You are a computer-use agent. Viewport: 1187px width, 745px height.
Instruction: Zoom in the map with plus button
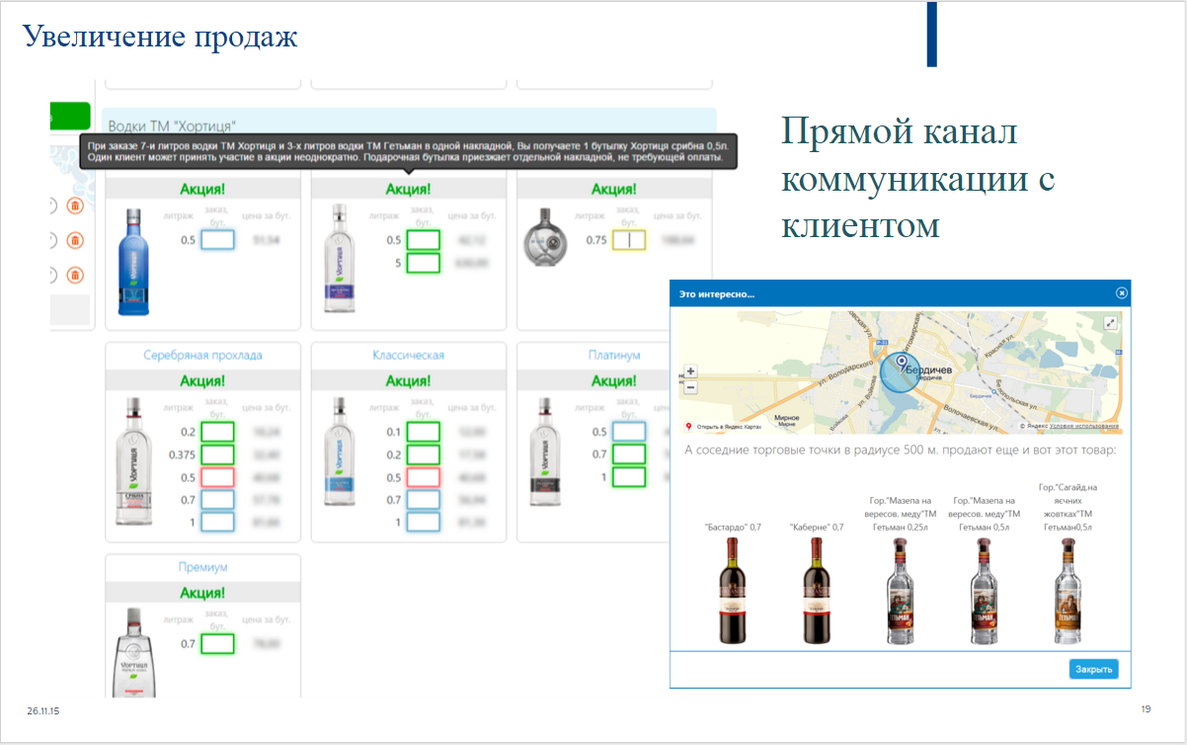[x=690, y=372]
